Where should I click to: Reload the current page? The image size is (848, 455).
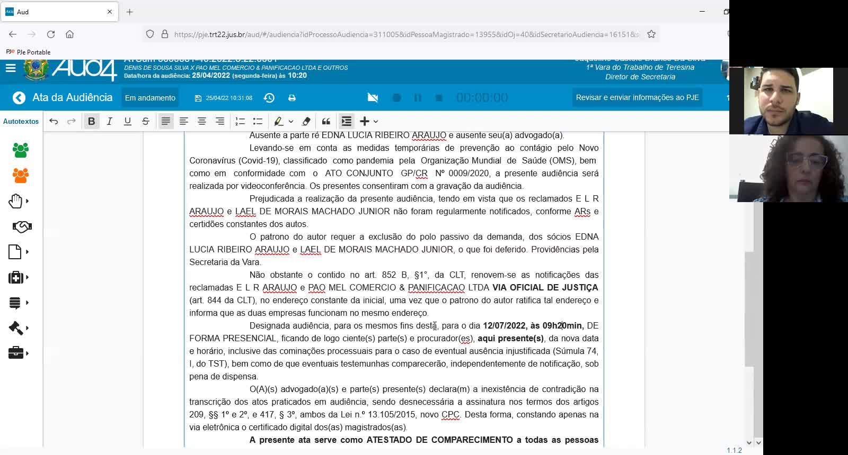tap(51, 34)
